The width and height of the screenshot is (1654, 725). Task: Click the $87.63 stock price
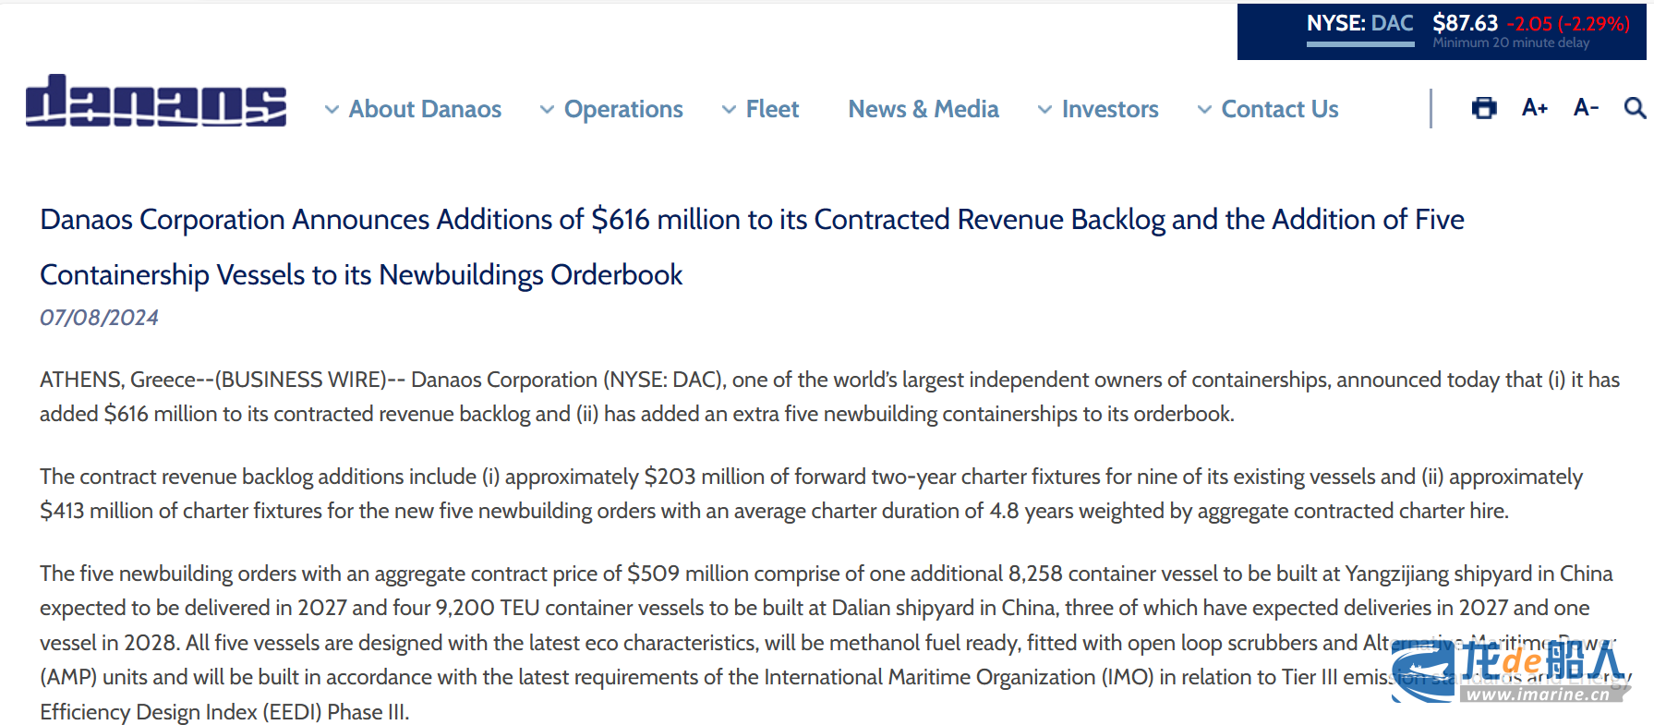click(1465, 23)
